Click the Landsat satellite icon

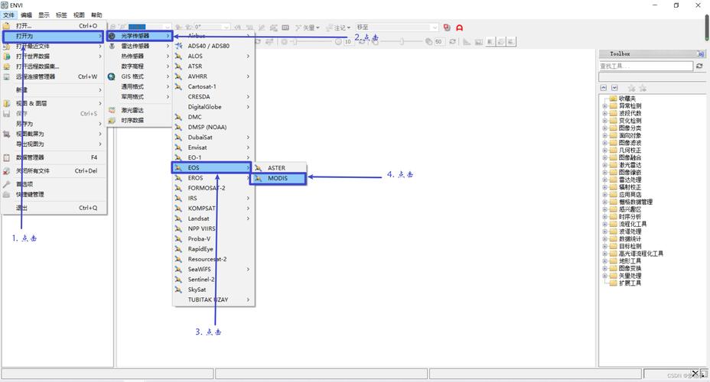pos(178,219)
